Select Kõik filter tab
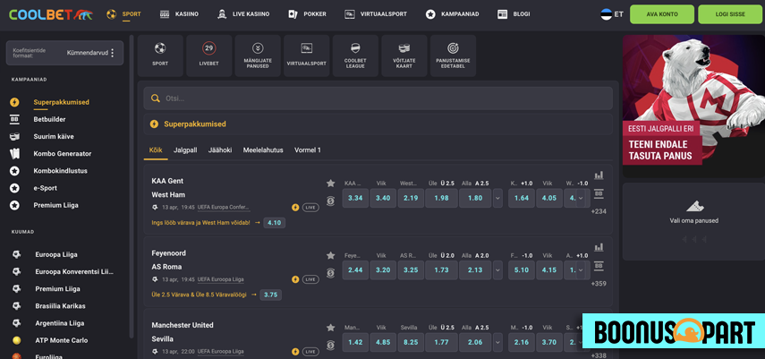Screen dimensions: 765x359 pyautogui.click(x=156, y=150)
